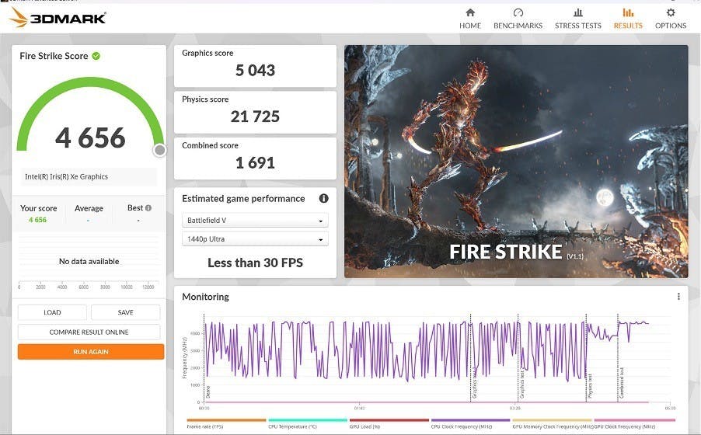Open Stress Tests via its bar-chart icon
The width and height of the screenshot is (701, 435).
[577, 12]
